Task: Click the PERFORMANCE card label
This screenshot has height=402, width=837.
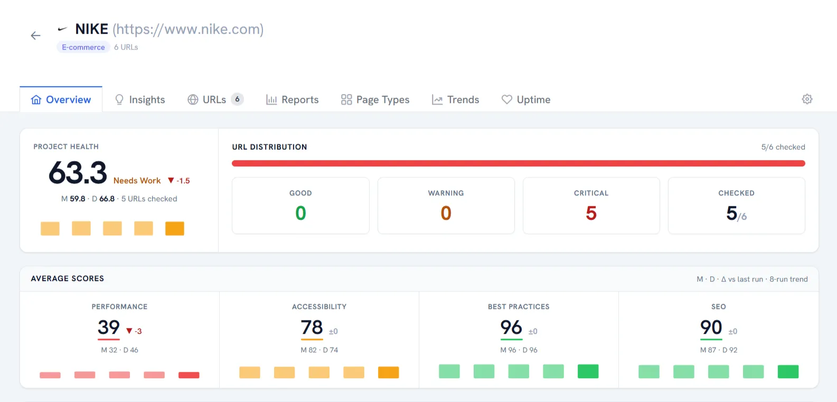Action: (120, 306)
